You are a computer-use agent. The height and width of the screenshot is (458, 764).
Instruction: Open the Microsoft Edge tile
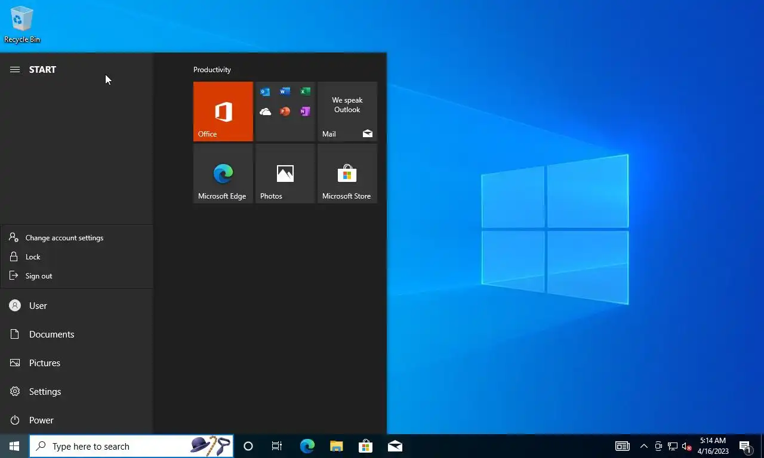pos(223,174)
